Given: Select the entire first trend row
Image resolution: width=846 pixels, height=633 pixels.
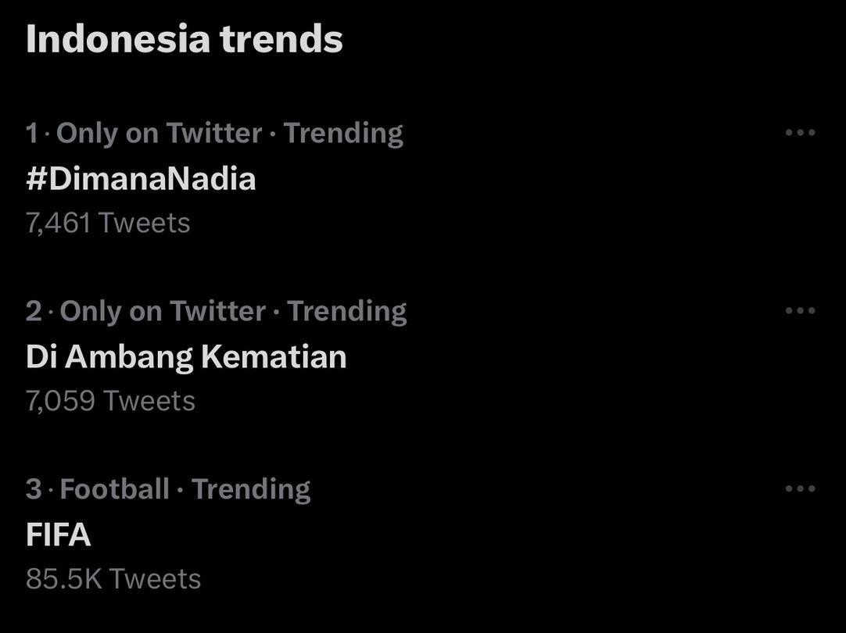Looking at the screenshot, I should pyautogui.click(x=313, y=178).
